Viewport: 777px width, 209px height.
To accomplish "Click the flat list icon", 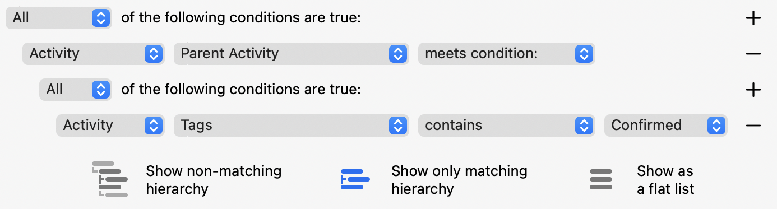I will pyautogui.click(x=601, y=179).
